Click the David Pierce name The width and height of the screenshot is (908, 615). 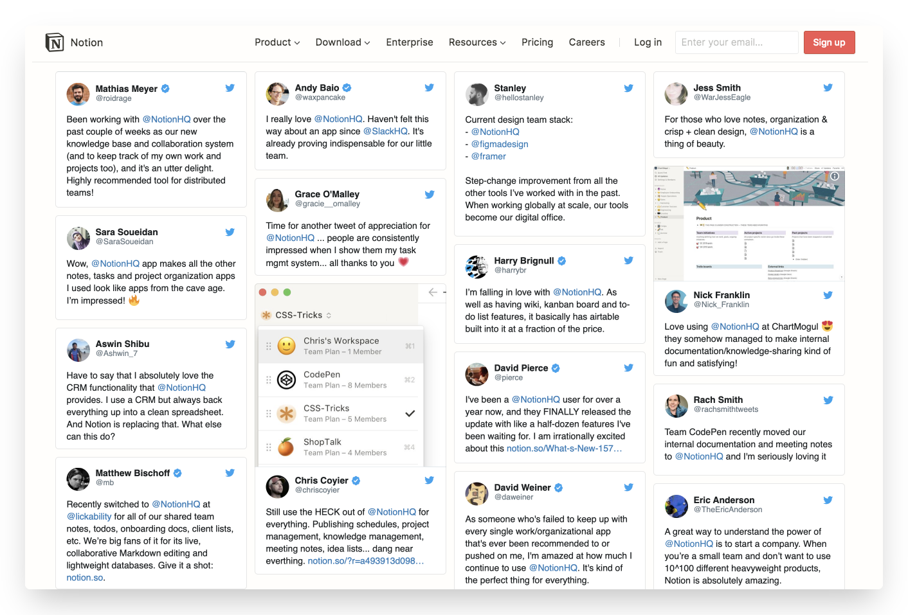pos(521,368)
